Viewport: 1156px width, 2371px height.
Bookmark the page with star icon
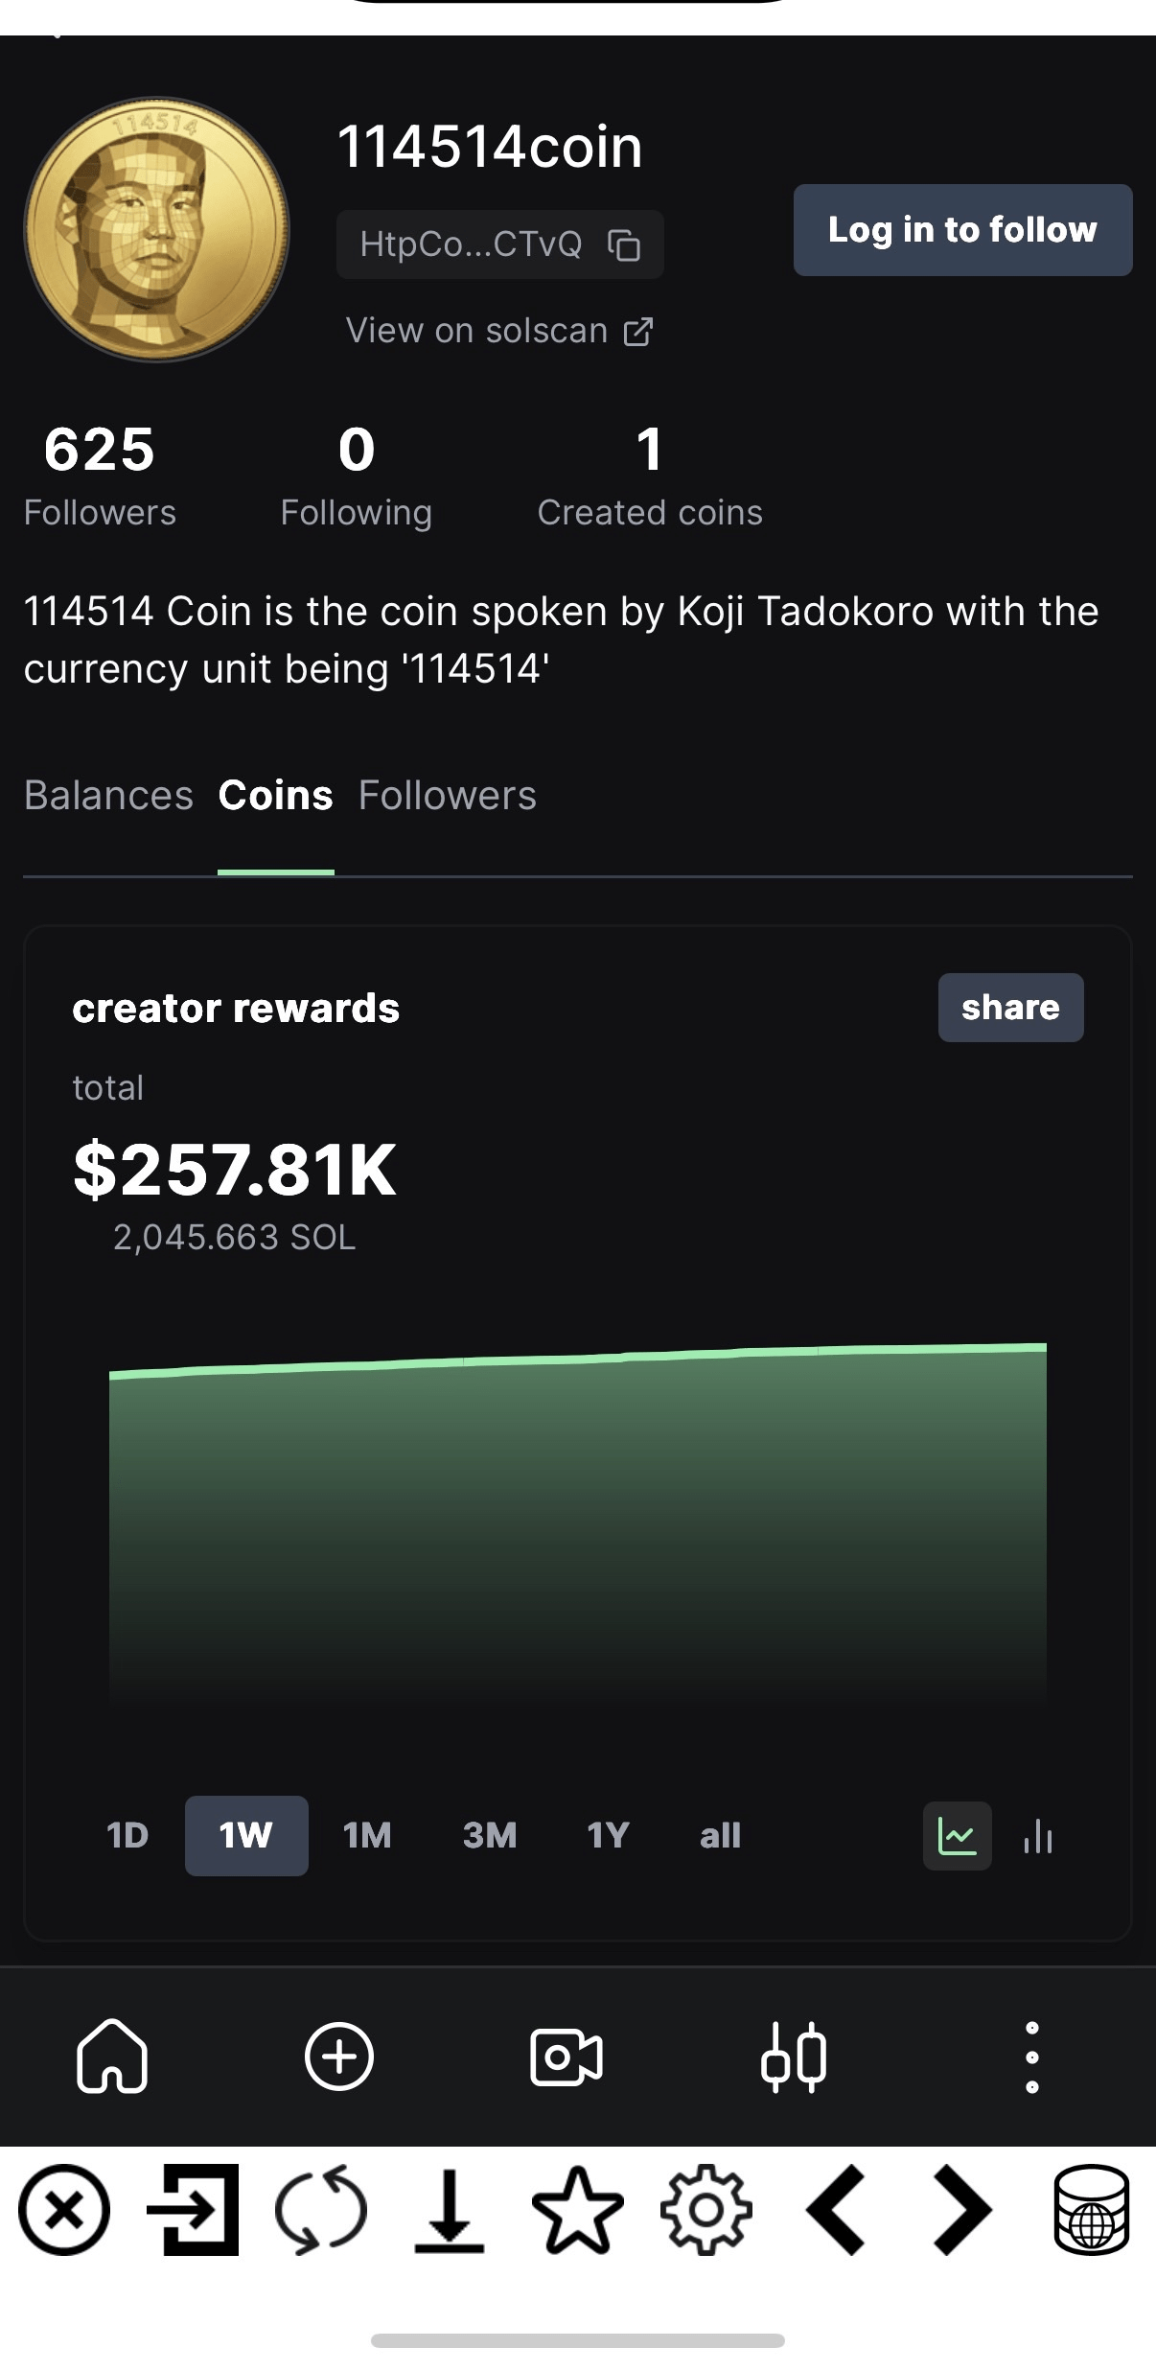click(x=577, y=2210)
